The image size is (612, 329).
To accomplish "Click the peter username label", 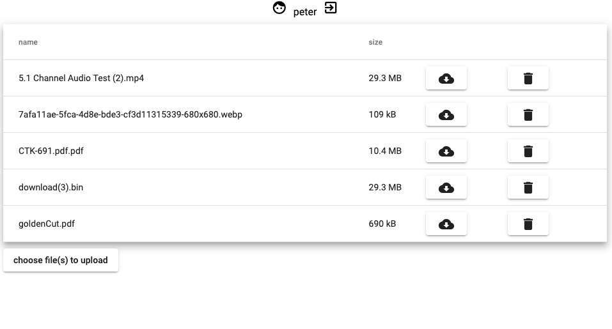I will pos(305,11).
